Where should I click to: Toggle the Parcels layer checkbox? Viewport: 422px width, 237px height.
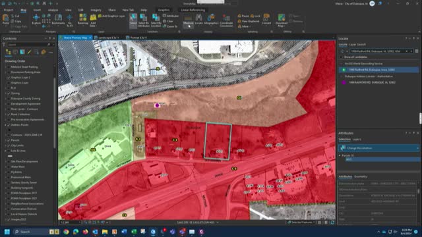9,140
